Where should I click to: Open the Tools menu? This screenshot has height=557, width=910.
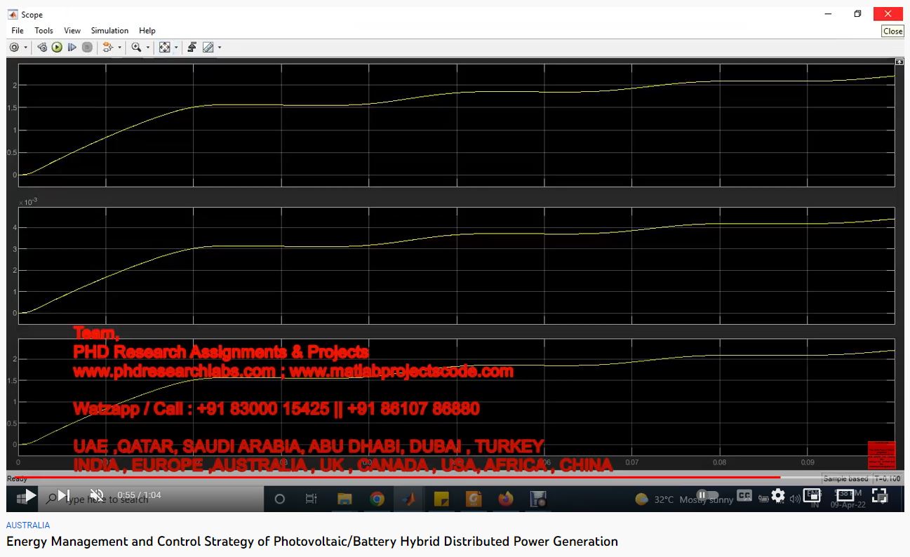(x=44, y=31)
